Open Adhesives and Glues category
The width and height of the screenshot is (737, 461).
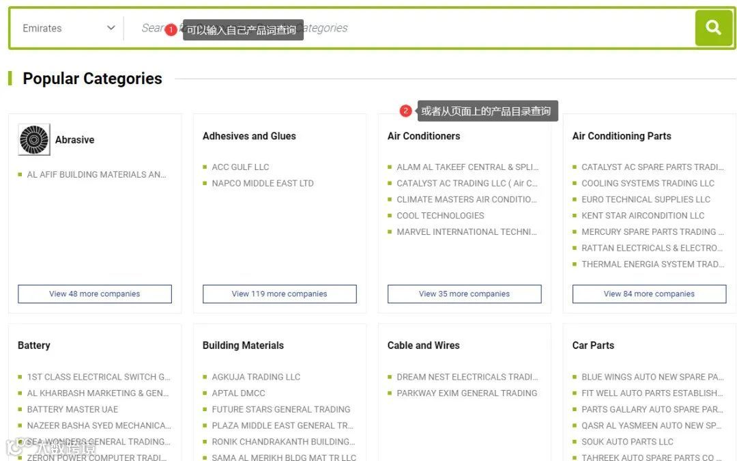[x=249, y=136]
